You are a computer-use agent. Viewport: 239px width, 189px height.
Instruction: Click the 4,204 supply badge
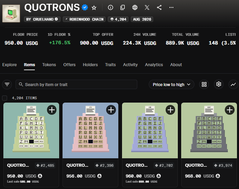(118, 19)
